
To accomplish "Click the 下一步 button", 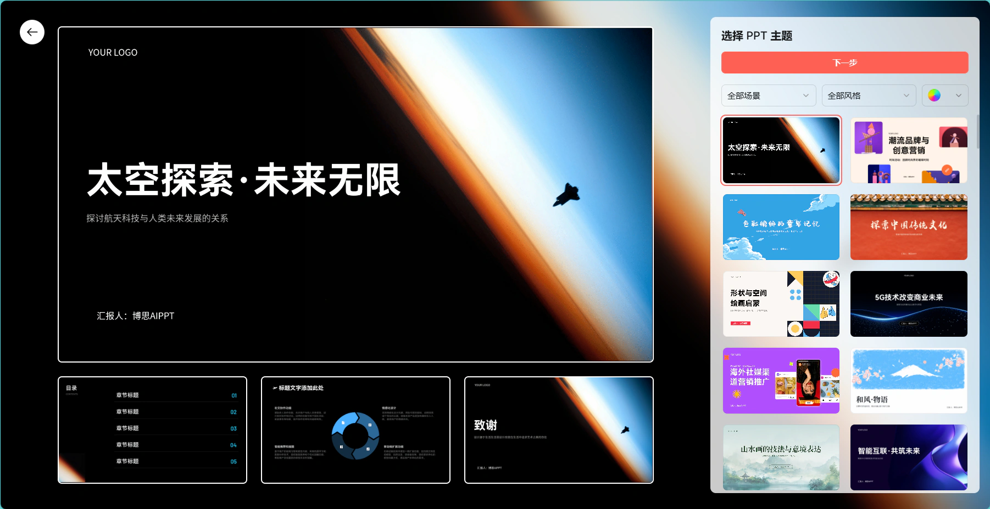I will (844, 63).
